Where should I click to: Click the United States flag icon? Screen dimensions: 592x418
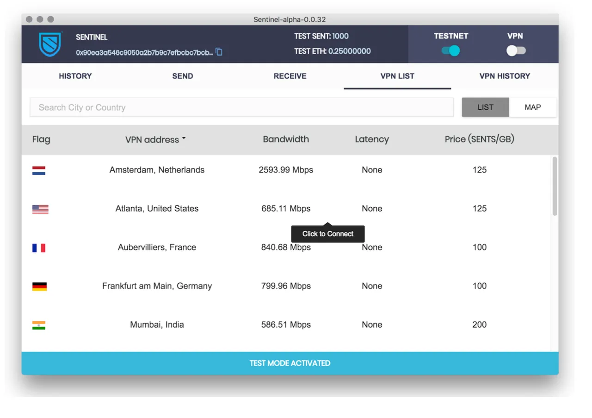(x=40, y=209)
